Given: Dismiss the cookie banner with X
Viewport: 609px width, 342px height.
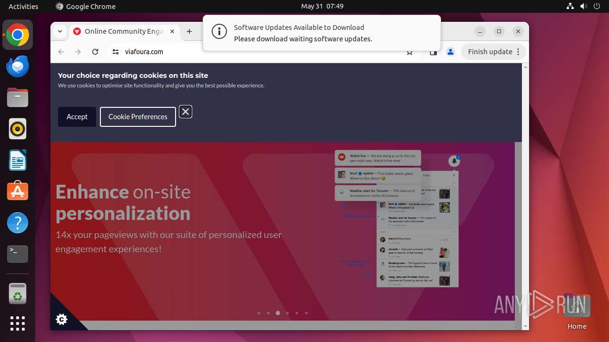Looking at the screenshot, I should (186, 112).
